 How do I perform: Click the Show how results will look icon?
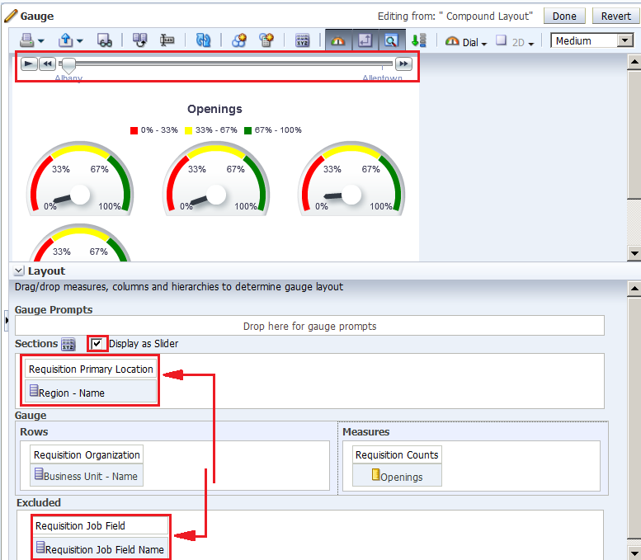[105, 40]
